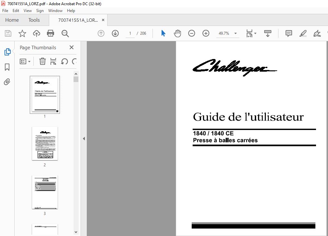Click the '1840 / 1840 CE' text
Screen dimensions: 328x236
click(213, 133)
